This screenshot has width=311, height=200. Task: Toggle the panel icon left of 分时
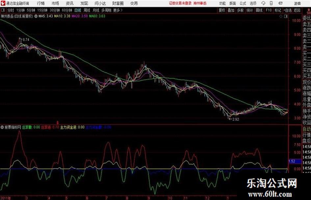pyautogui.click(x=3, y=10)
